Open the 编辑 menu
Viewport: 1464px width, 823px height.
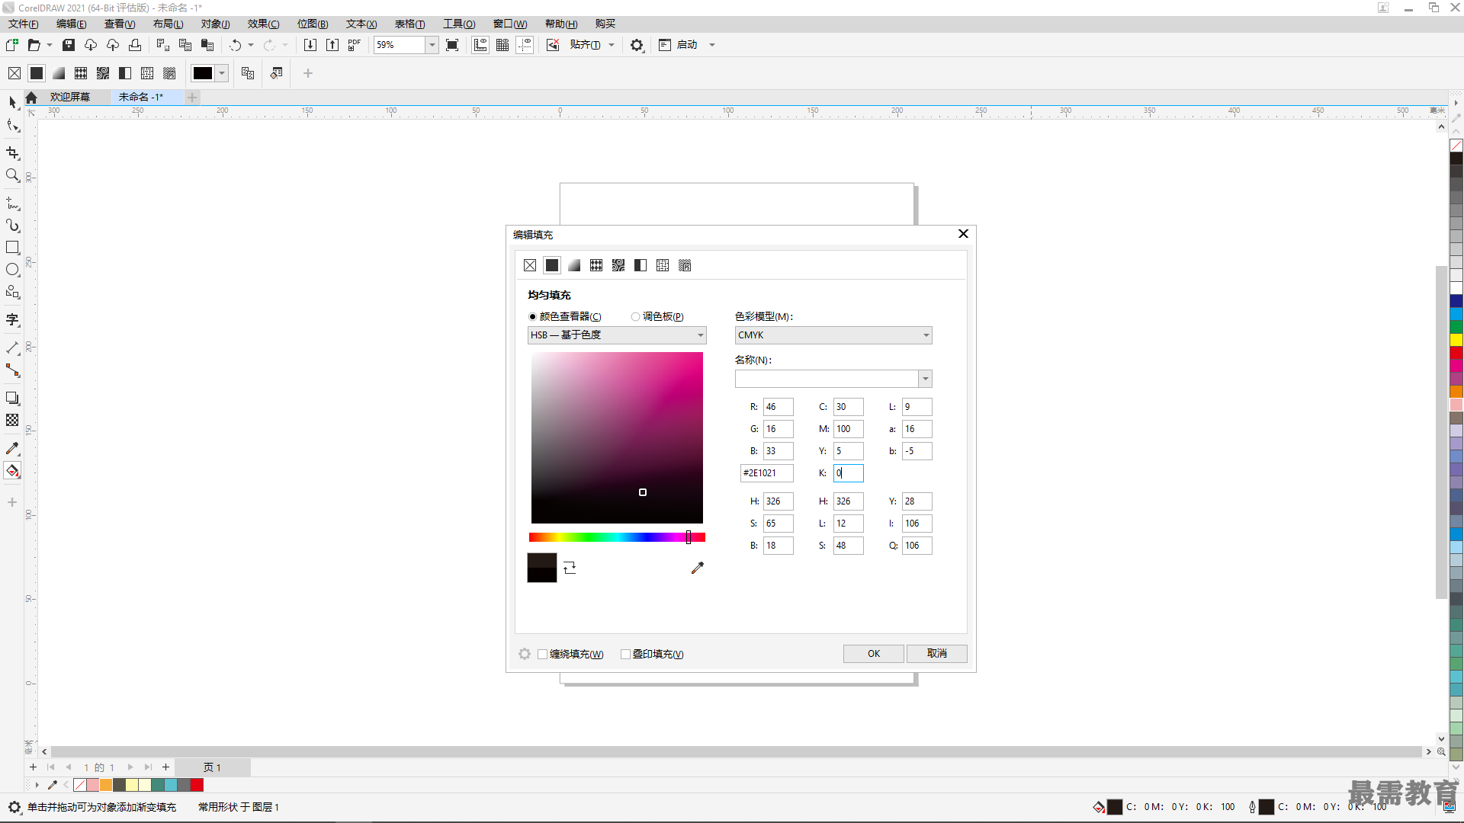tap(71, 24)
